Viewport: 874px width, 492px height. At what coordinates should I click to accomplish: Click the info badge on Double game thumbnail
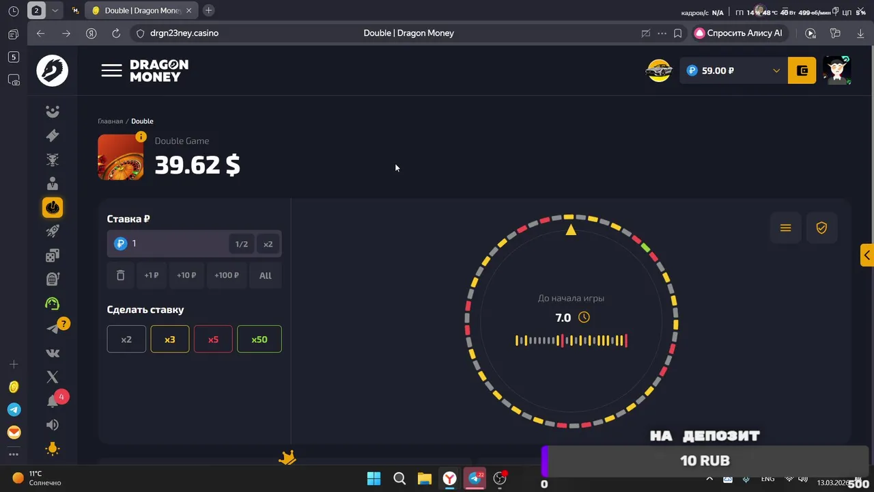[x=141, y=137]
